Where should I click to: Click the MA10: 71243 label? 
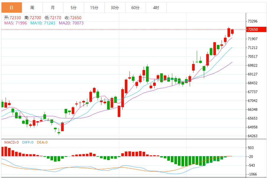click(43, 23)
